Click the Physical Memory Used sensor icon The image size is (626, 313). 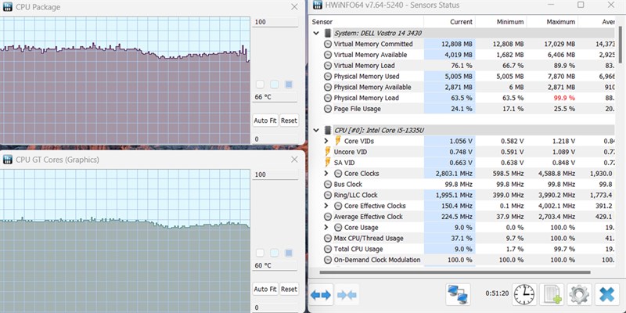click(328, 76)
